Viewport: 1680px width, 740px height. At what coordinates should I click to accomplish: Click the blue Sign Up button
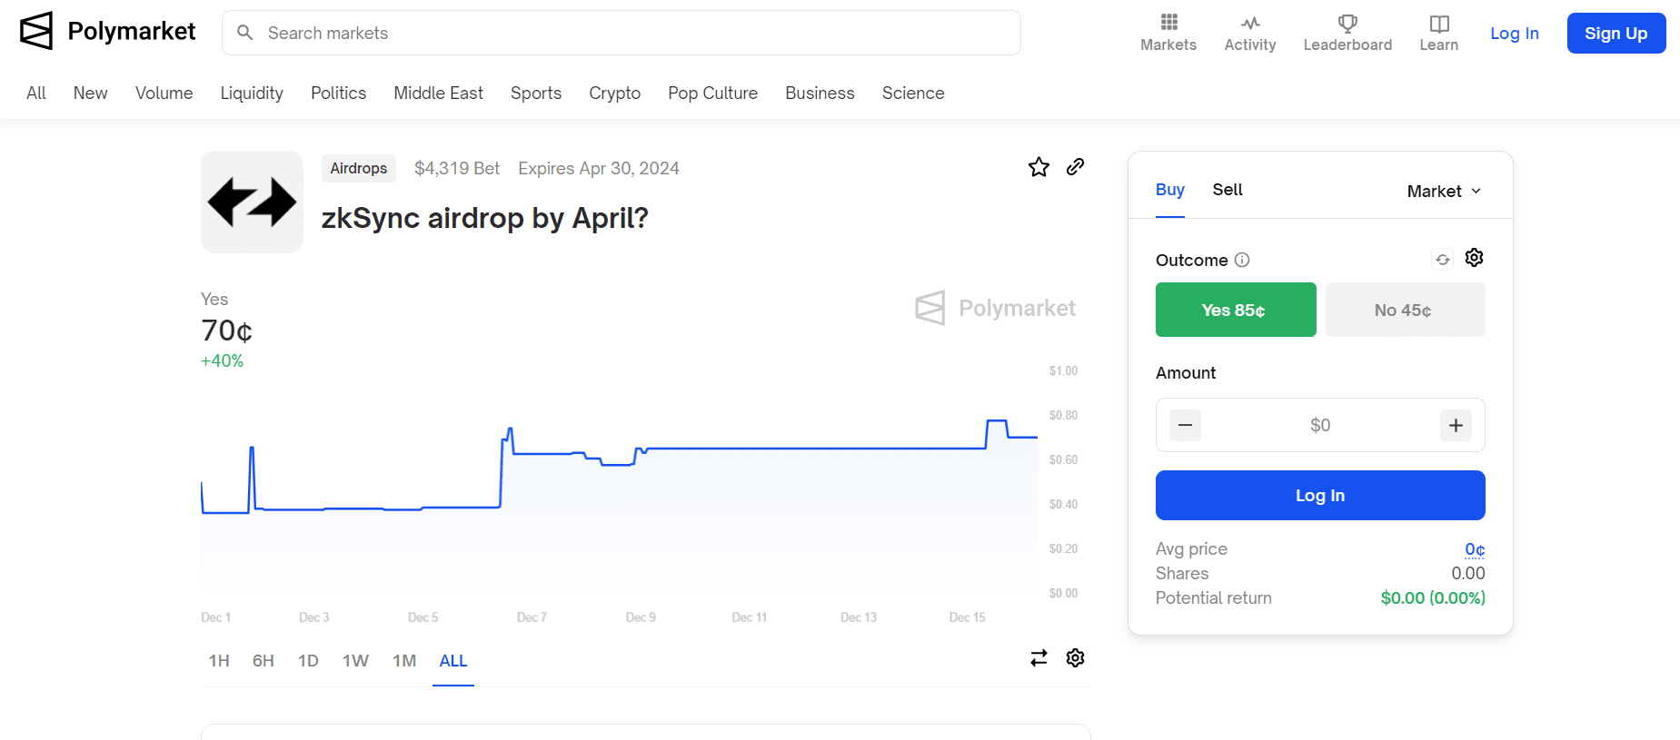tap(1615, 34)
